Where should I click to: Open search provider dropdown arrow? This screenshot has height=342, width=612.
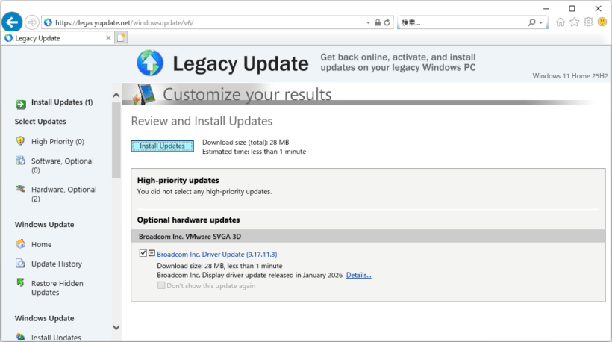point(541,22)
